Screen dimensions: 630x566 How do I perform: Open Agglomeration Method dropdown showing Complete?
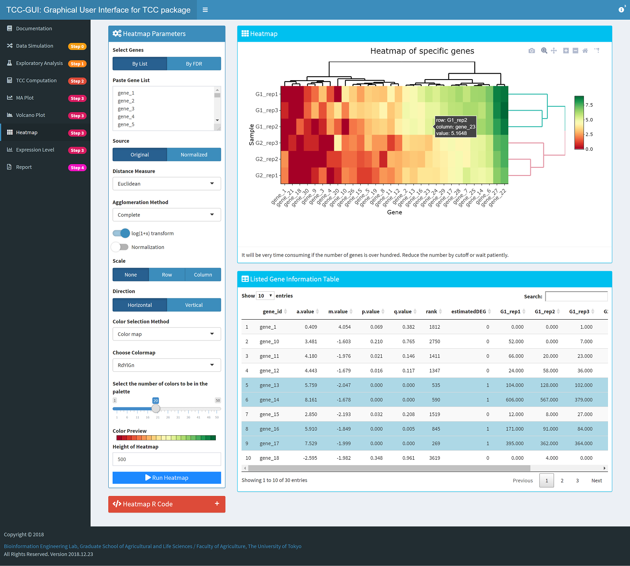tap(167, 215)
